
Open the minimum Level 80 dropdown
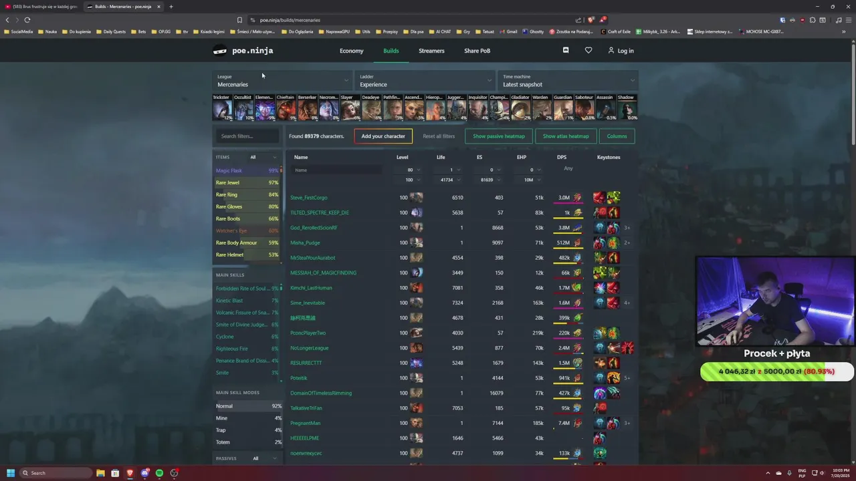click(x=411, y=170)
